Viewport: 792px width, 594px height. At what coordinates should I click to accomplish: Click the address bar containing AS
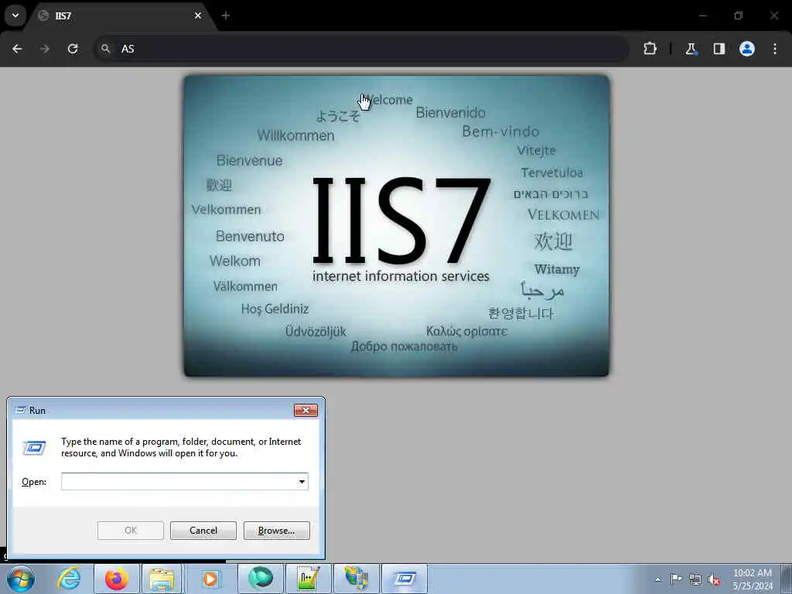(362, 49)
